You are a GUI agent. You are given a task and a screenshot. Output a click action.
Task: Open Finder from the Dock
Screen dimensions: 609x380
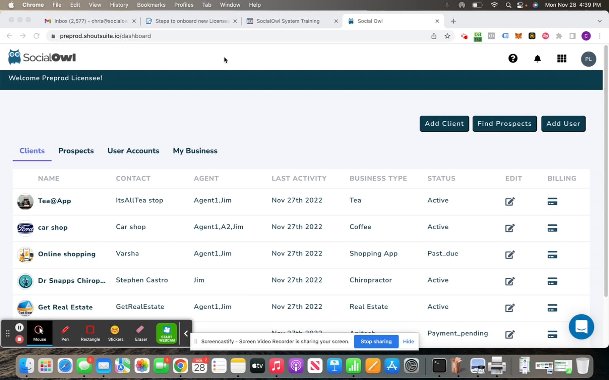[x=26, y=366]
